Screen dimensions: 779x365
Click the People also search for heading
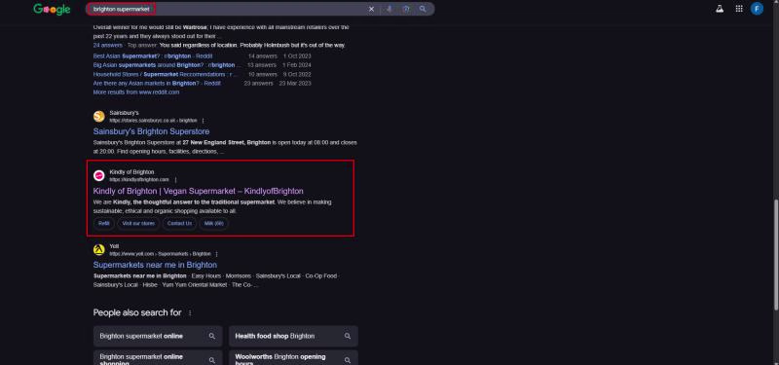[x=137, y=312]
